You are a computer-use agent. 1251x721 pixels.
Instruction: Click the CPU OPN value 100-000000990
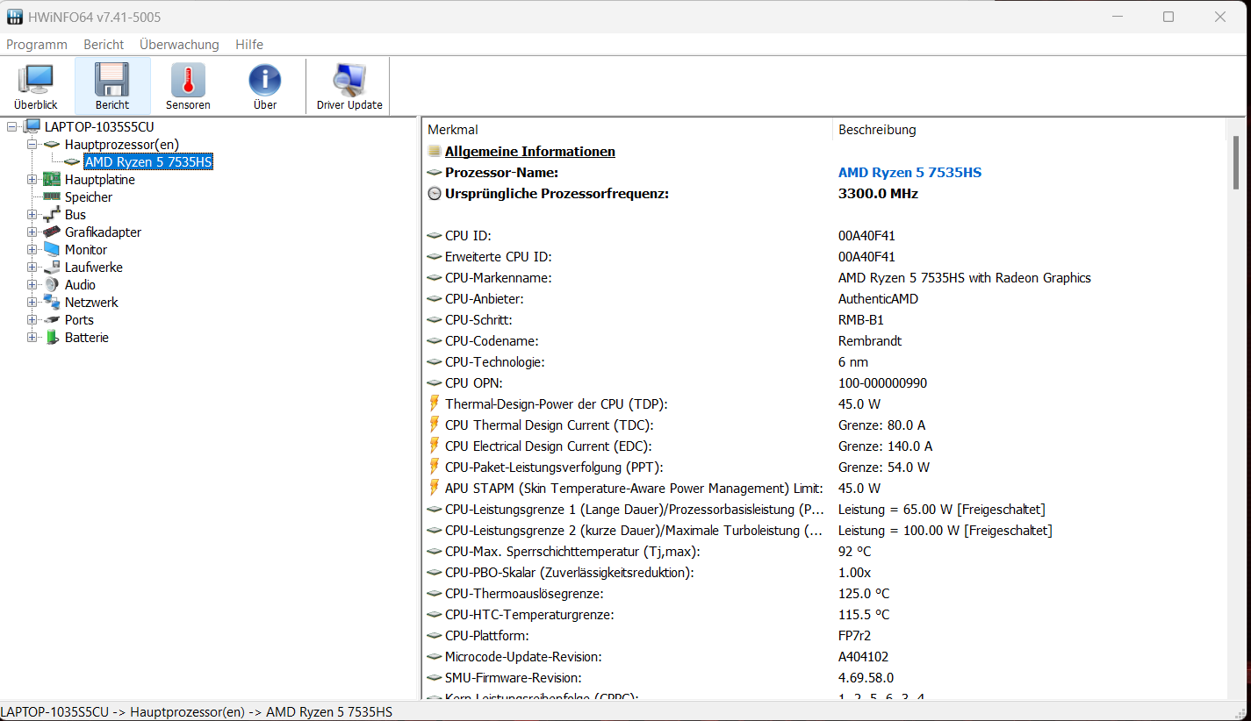point(882,382)
